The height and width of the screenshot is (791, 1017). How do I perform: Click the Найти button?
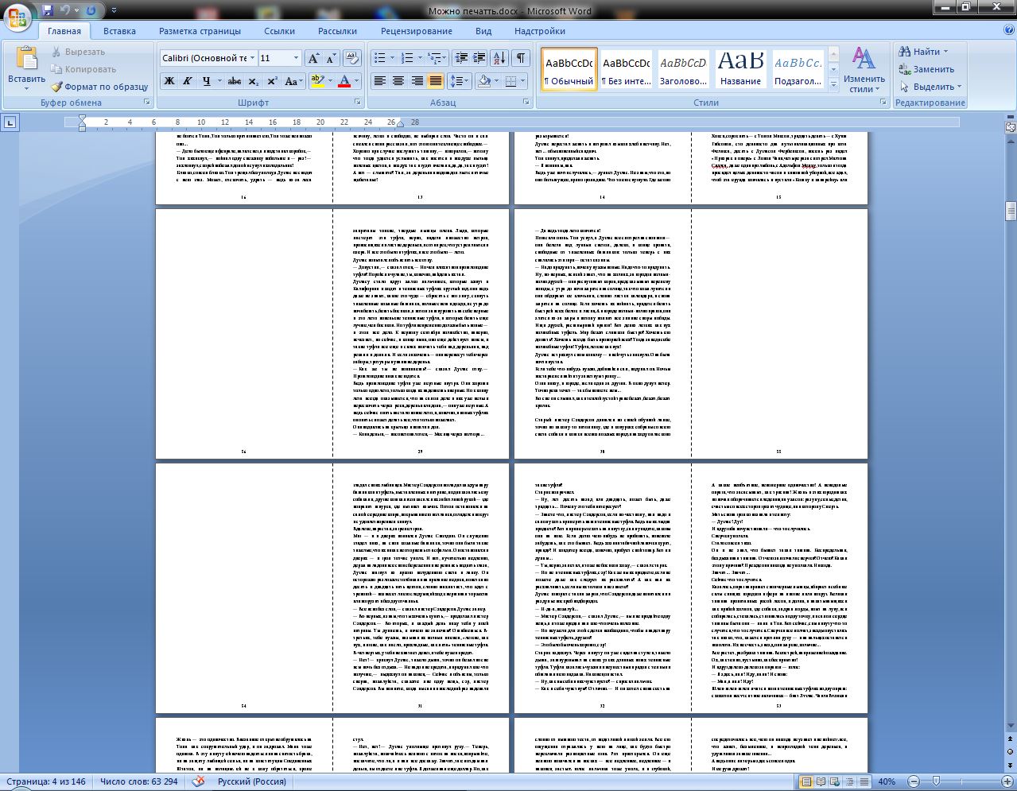coord(925,52)
